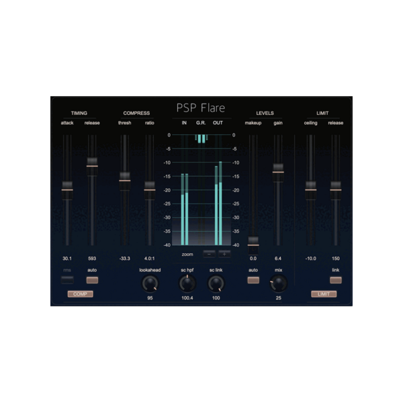Click the attack value 30.1

coord(67,259)
